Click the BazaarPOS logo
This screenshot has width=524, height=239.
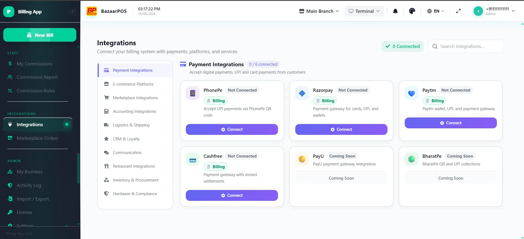pos(92,11)
